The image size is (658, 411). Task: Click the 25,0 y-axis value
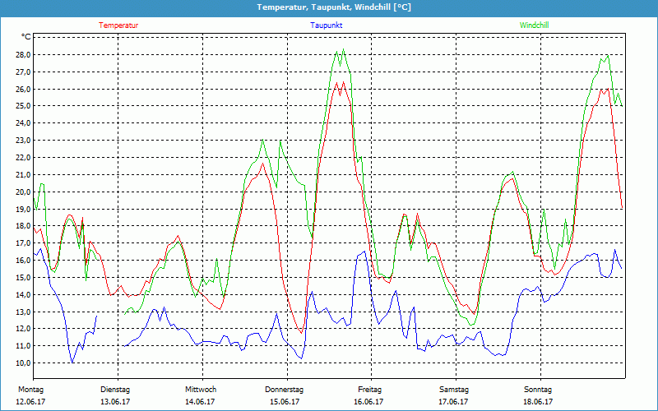point(23,106)
